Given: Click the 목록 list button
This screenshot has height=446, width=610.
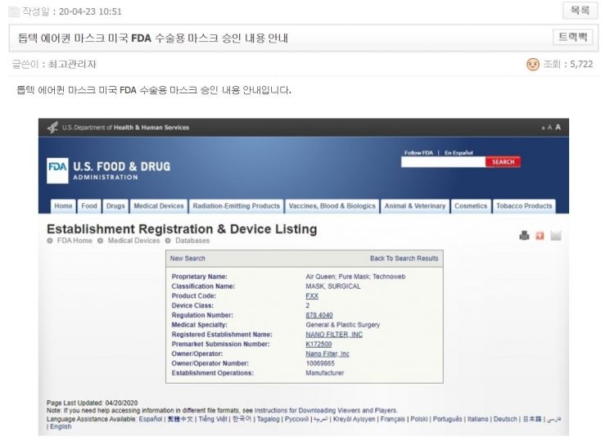Looking at the screenshot, I should pos(579,11).
